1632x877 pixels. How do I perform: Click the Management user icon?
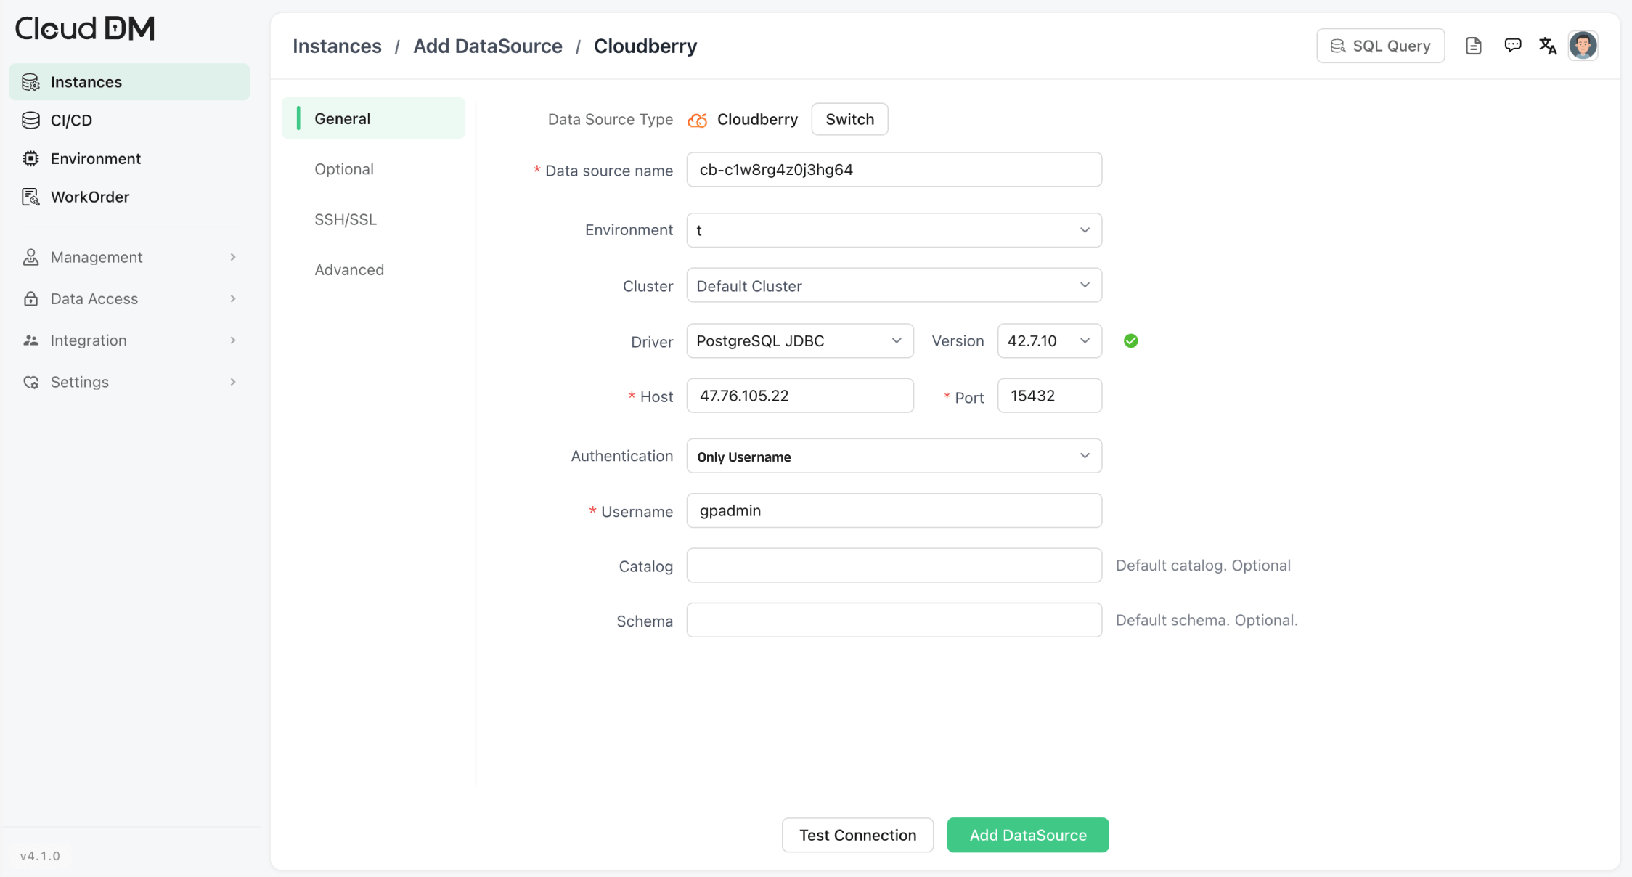point(30,257)
